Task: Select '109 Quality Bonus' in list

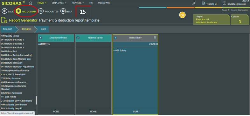Action: click(x=10, y=36)
